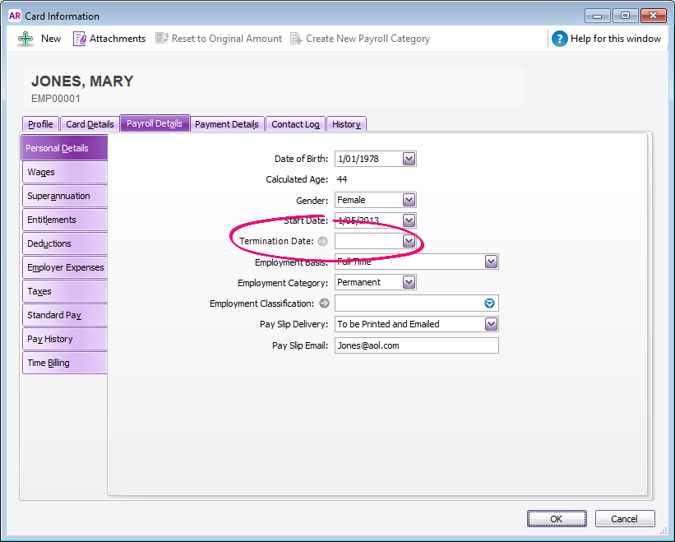Open the Termination Date picker dropdown
This screenshot has width=675, height=542.
409,242
